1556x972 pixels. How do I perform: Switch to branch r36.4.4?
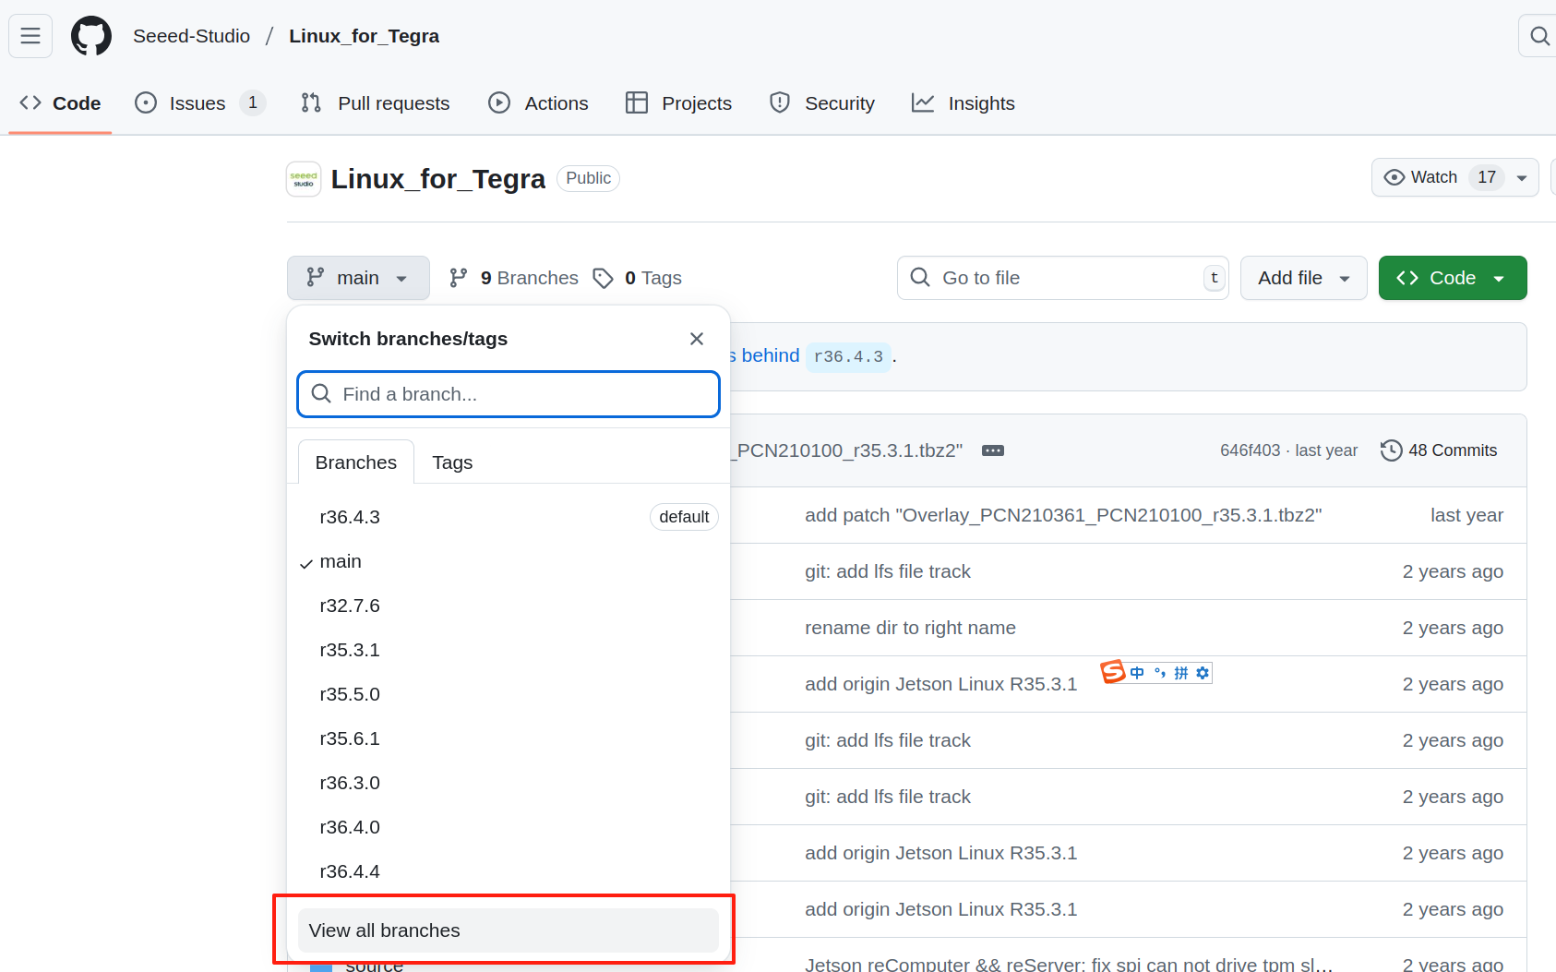click(509, 871)
